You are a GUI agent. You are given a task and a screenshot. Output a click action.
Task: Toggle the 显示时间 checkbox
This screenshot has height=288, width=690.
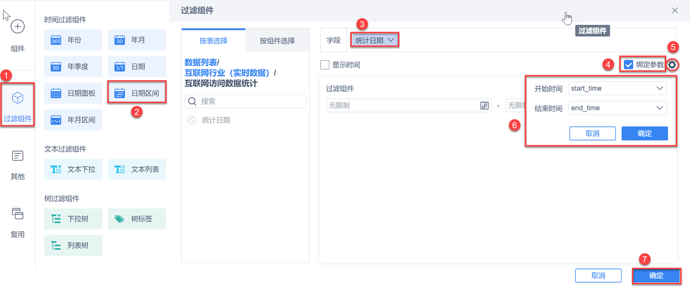click(325, 65)
